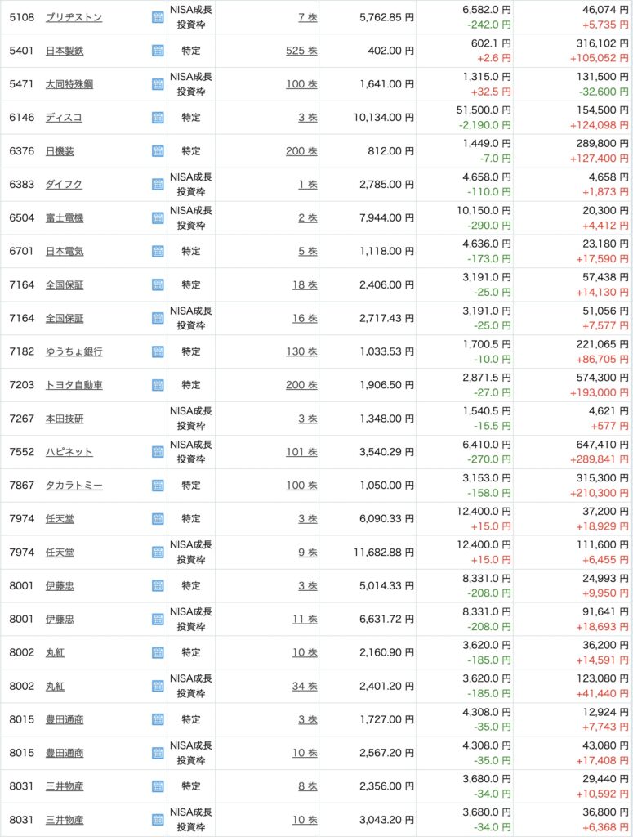This screenshot has height=837, width=633.
Task: Click the 101 株 quantity link
Action: 301,452
